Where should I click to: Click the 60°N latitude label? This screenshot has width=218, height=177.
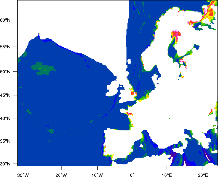(5, 20)
